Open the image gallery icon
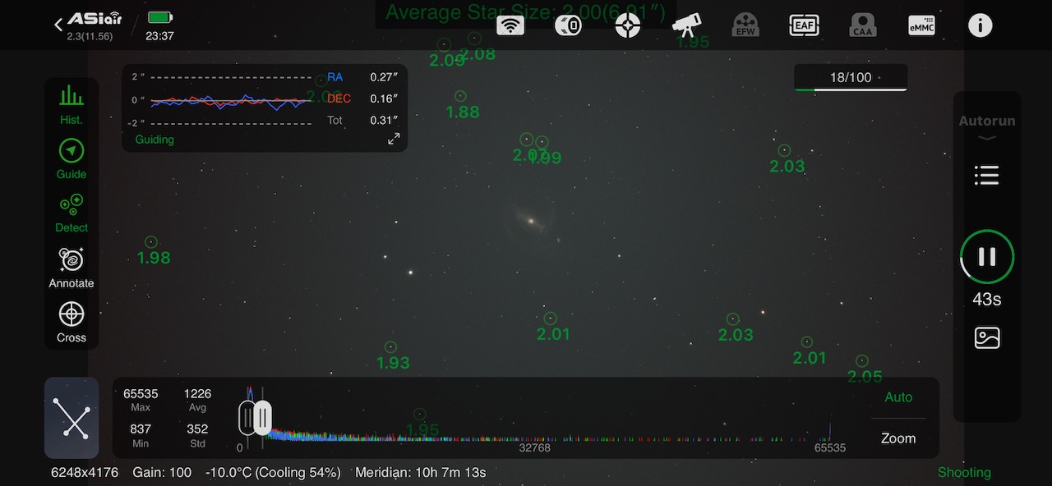This screenshot has height=486, width=1052. pos(987,337)
